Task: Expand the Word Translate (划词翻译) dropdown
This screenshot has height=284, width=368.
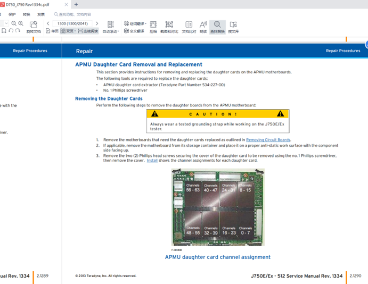Action: 135,24
